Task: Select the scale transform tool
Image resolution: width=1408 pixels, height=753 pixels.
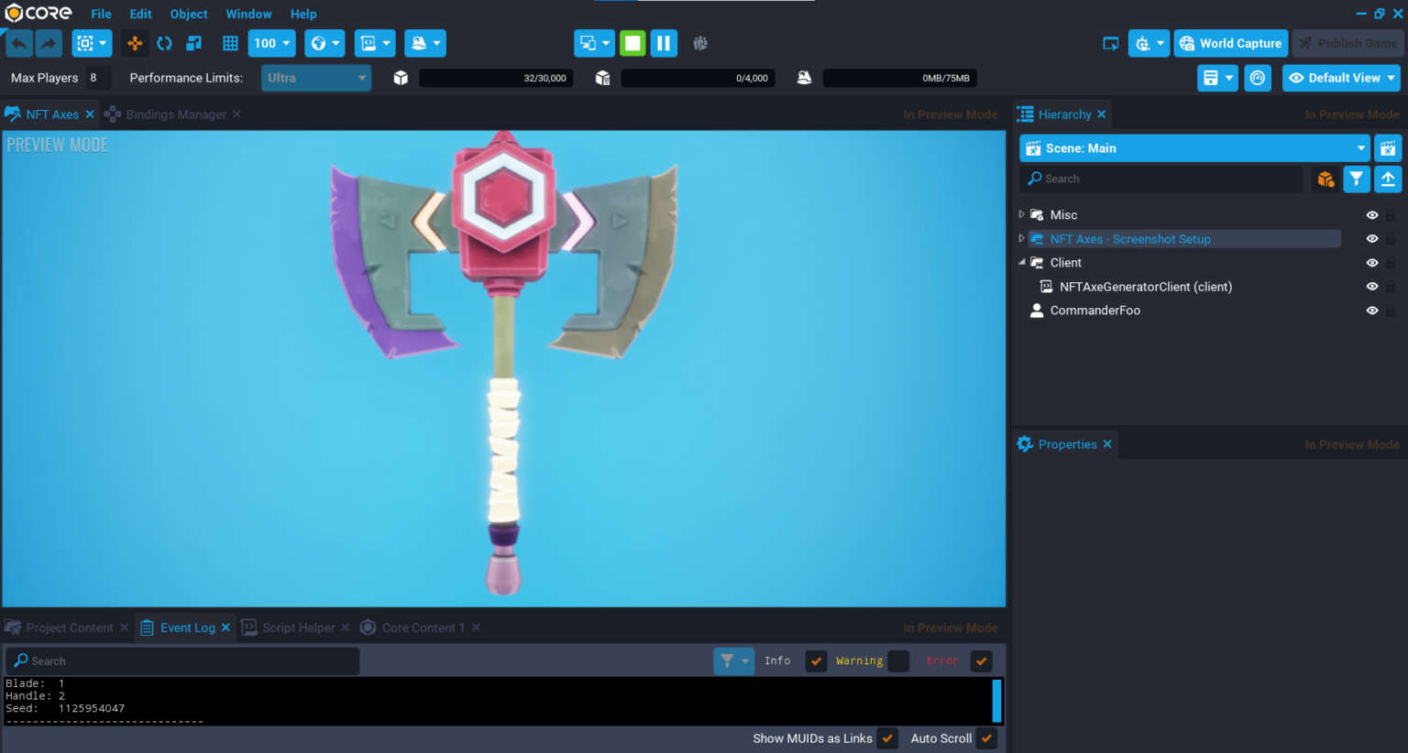Action: click(x=193, y=43)
